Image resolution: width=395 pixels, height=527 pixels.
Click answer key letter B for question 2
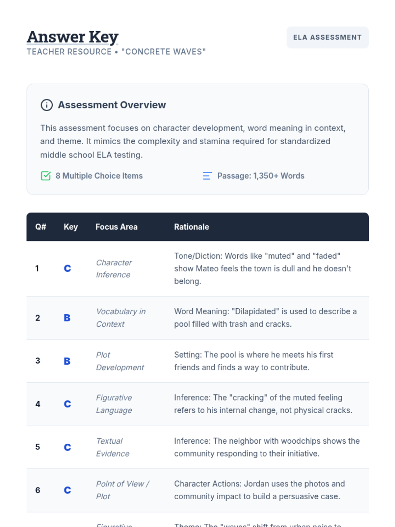[x=67, y=318]
